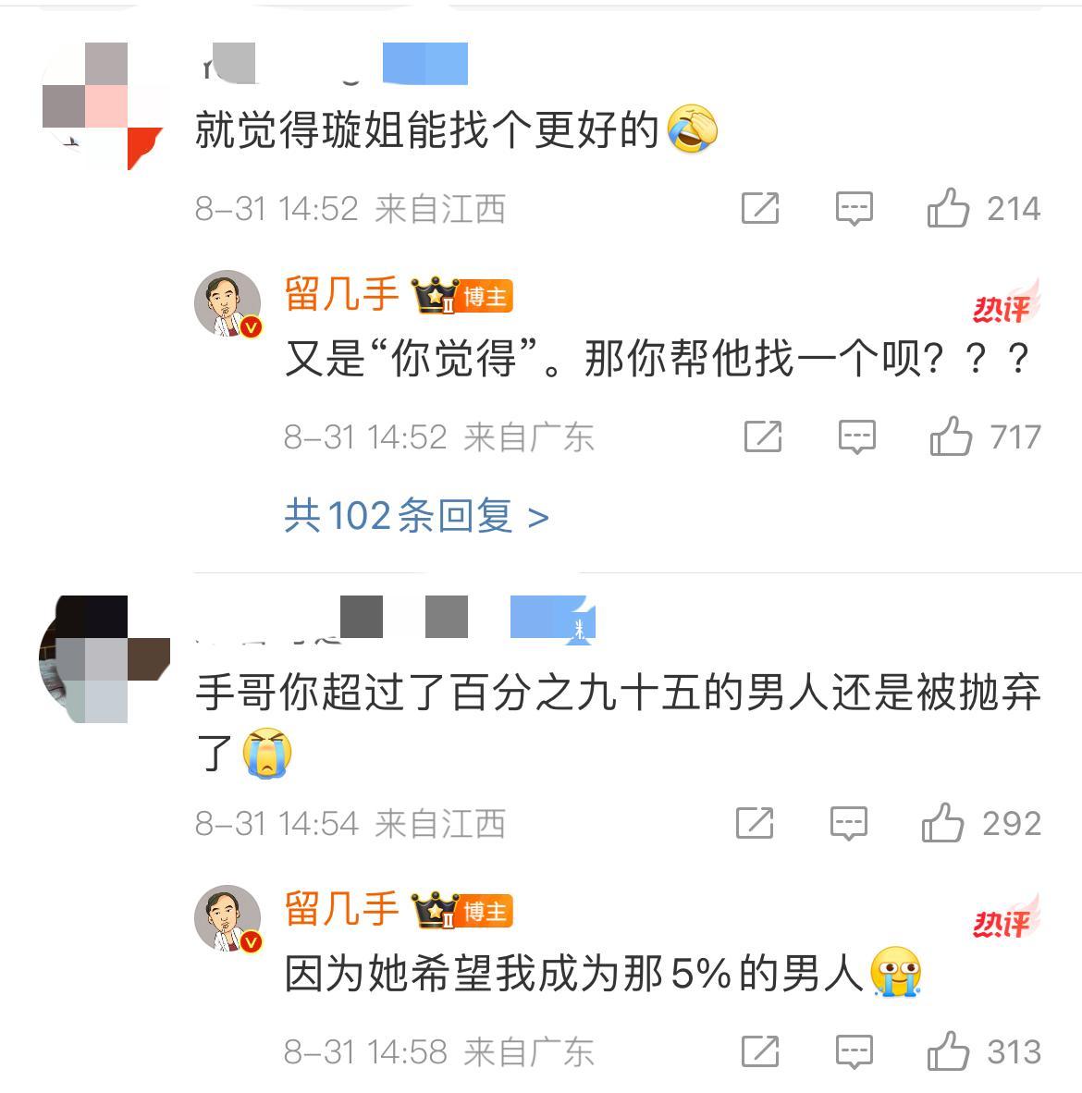Reply to the 就觉得璇姐能找个更好的 comment
This screenshot has width=1082, height=1093.
[854, 208]
